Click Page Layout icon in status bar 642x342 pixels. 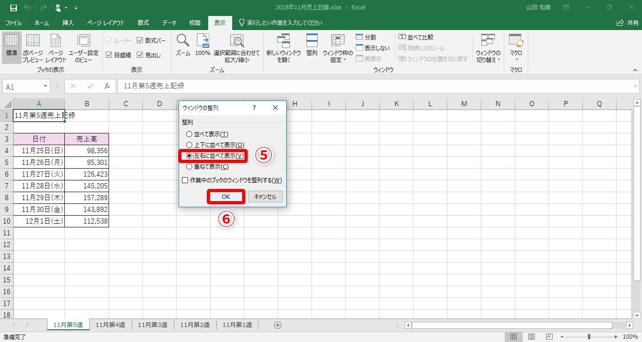coord(531,337)
